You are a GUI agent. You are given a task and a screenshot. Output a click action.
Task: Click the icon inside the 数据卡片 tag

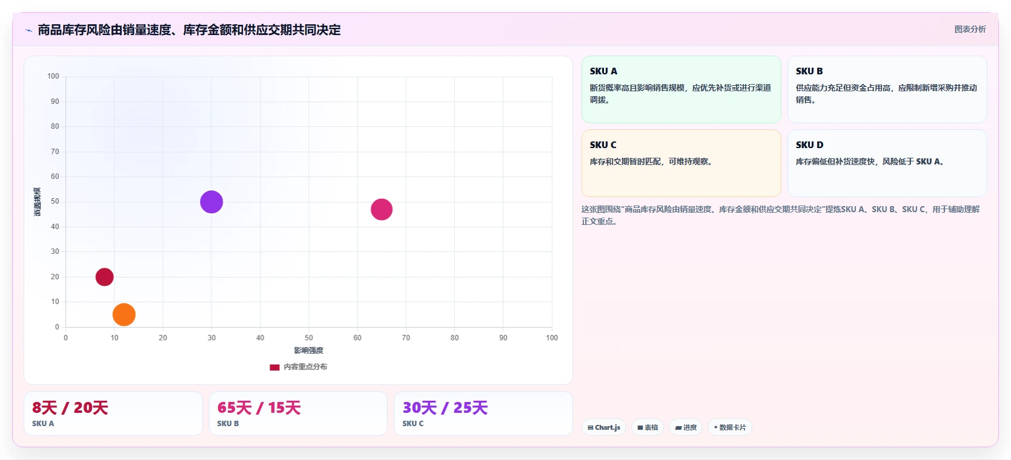pos(715,427)
